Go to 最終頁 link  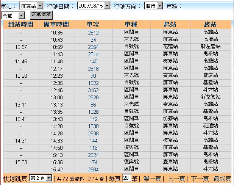[x=222, y=179]
